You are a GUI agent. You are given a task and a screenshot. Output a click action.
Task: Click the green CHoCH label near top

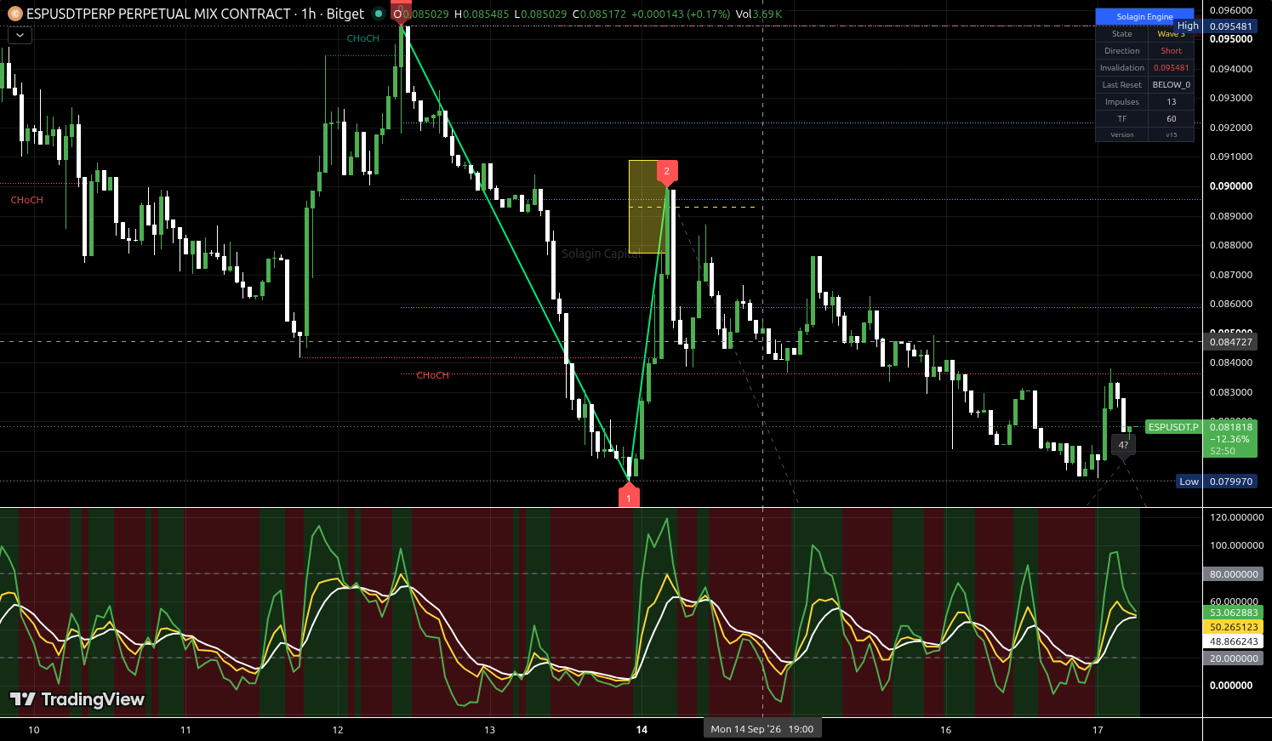pyautogui.click(x=363, y=38)
